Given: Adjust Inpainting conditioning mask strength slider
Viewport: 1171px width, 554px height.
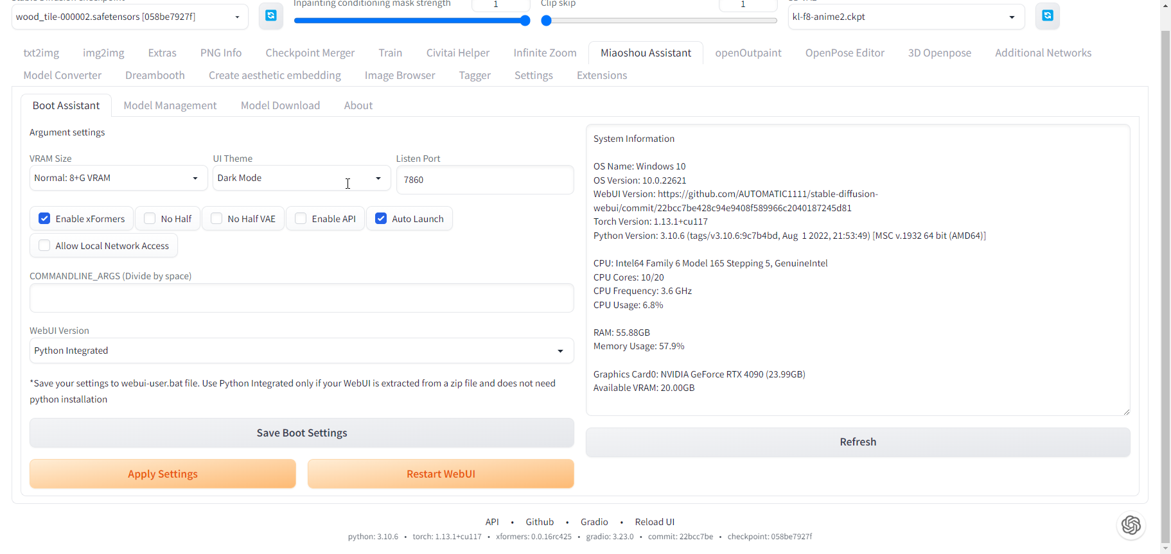Looking at the screenshot, I should (412, 21).
